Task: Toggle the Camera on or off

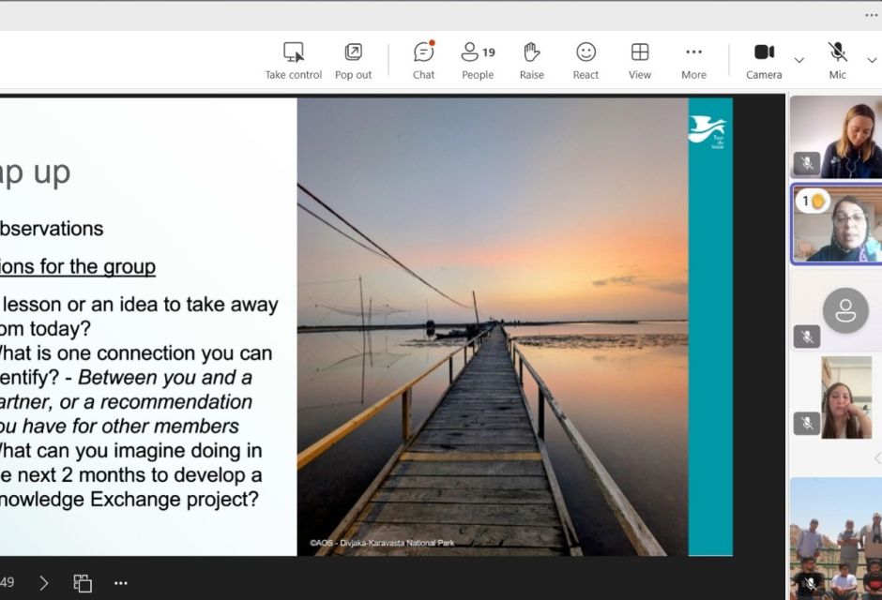Action: point(764,60)
